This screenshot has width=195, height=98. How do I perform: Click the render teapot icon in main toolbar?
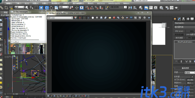tap(176, 8)
